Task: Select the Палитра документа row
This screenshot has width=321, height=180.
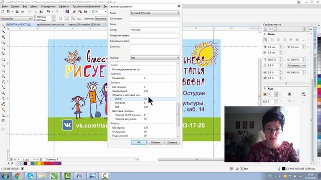Action: (143, 119)
